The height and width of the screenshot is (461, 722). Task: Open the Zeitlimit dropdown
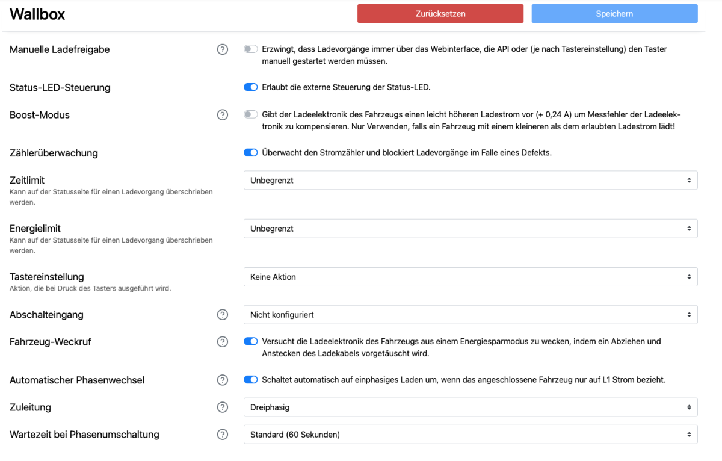coord(470,180)
